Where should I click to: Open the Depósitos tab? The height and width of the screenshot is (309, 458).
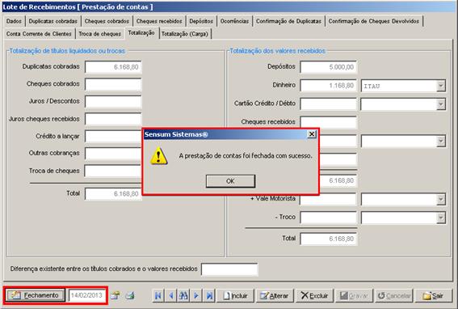point(201,21)
